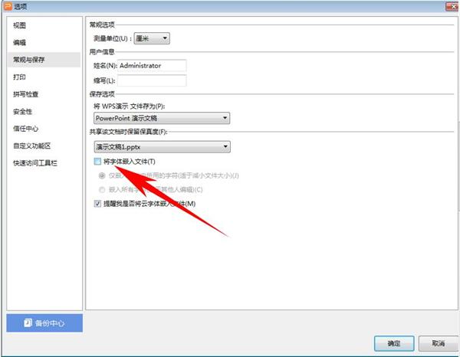
Task: Open the 安全性 settings category
Action: [22, 111]
